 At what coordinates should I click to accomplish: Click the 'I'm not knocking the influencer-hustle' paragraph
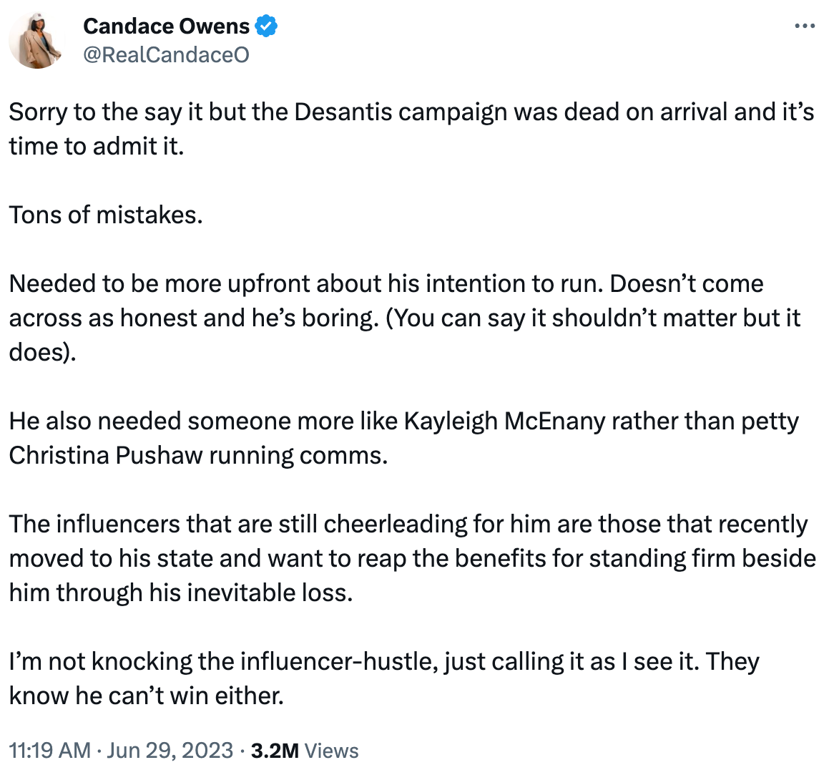pyautogui.click(x=384, y=678)
